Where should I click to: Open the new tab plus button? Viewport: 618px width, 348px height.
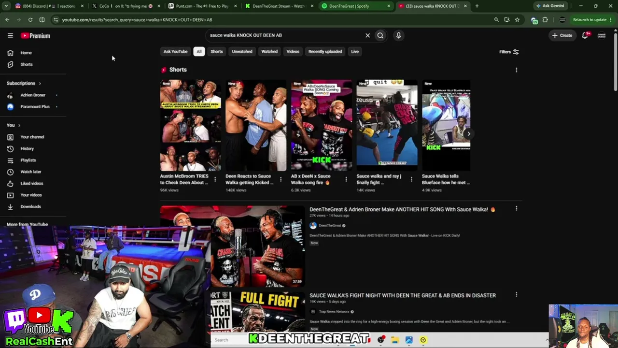coord(477,6)
